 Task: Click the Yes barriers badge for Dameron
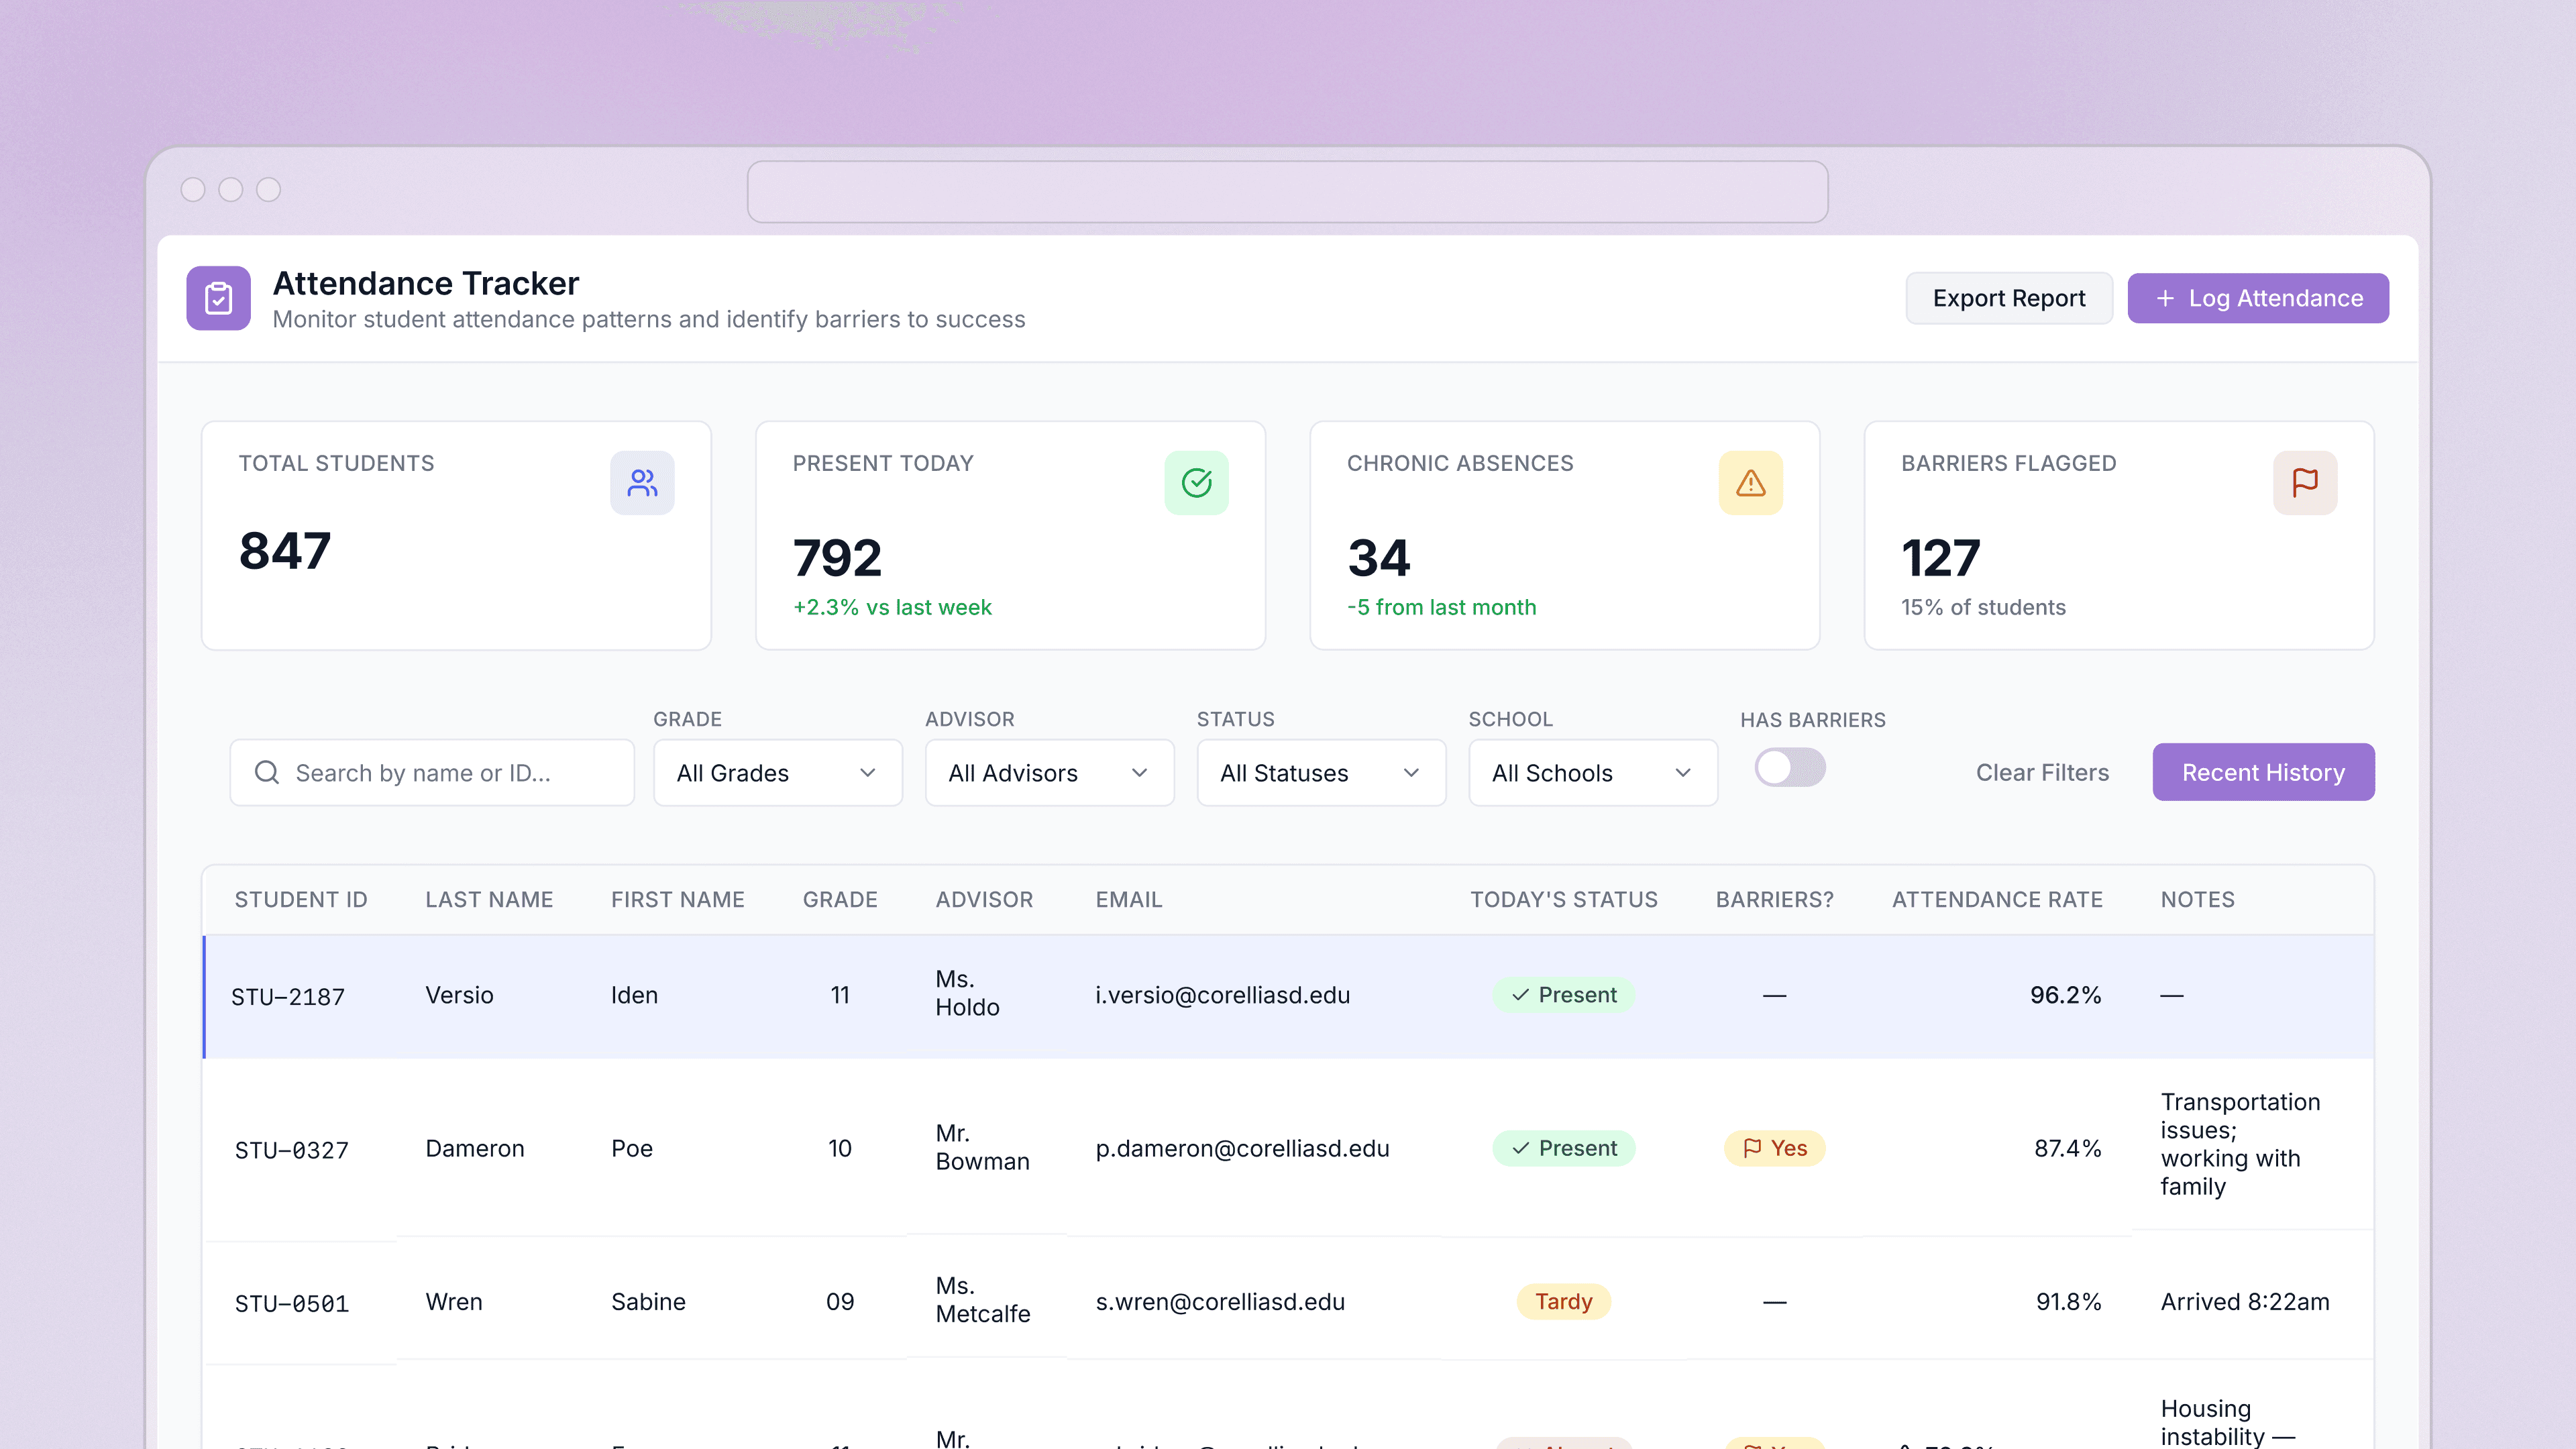(1774, 1148)
